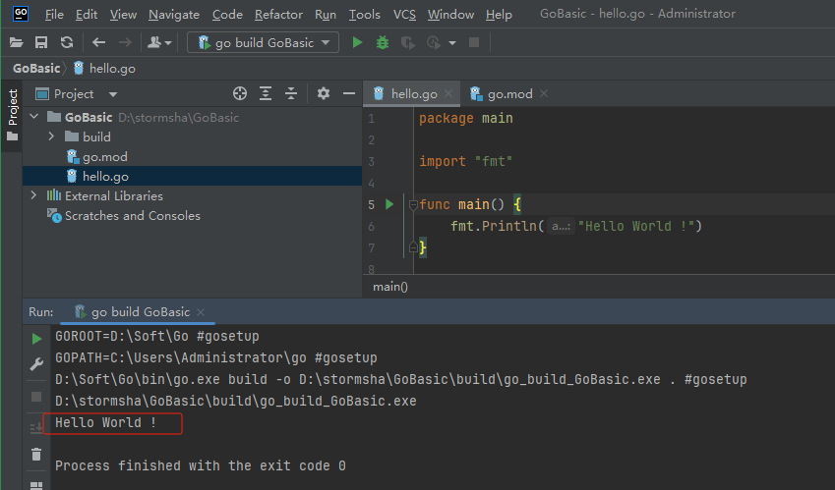Viewport: 835px width, 490px height.
Task: Open the Refactor menu
Action: click(x=278, y=15)
